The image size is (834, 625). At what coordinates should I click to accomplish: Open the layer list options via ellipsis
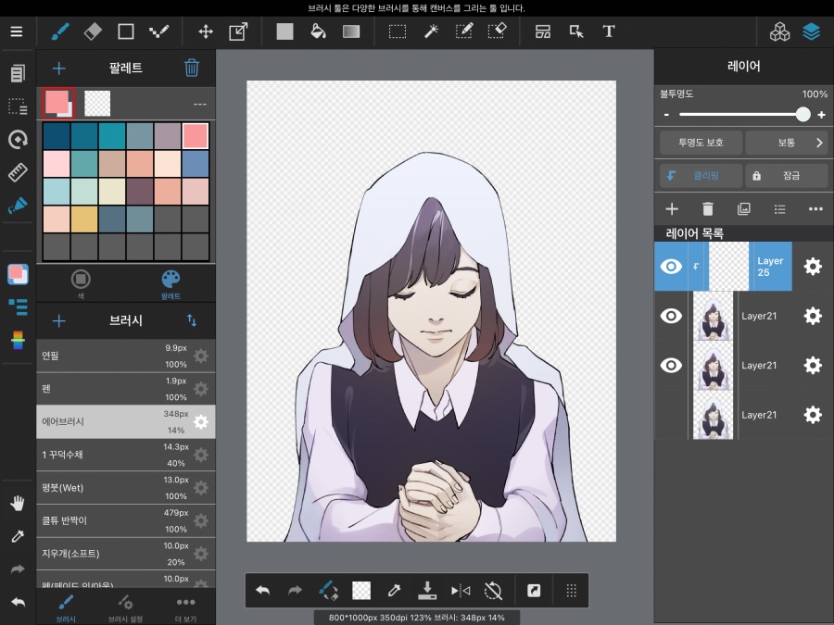click(815, 209)
